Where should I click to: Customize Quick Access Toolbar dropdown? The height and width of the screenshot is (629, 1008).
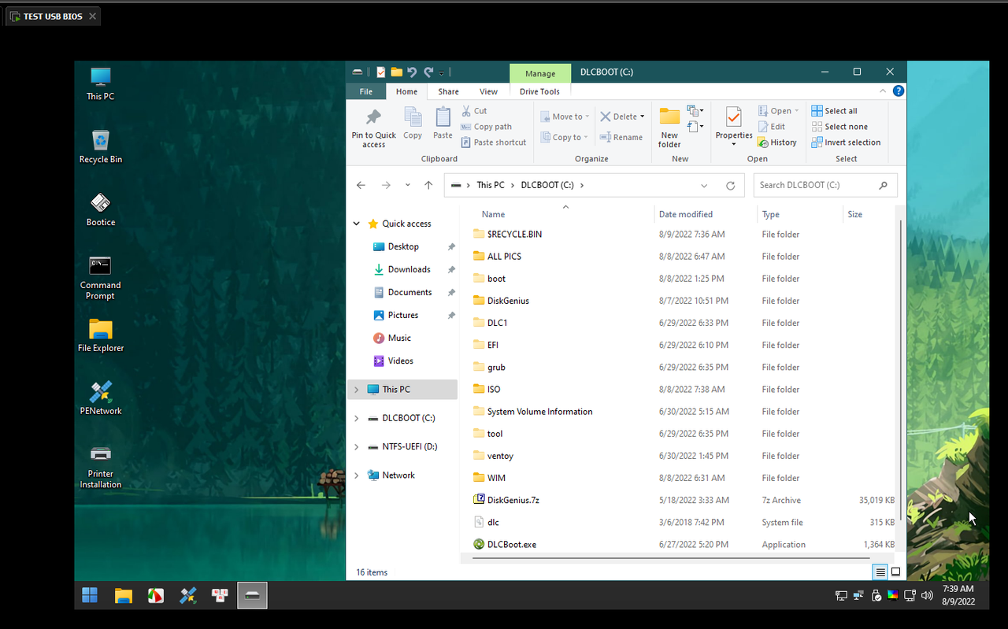pyautogui.click(x=442, y=72)
